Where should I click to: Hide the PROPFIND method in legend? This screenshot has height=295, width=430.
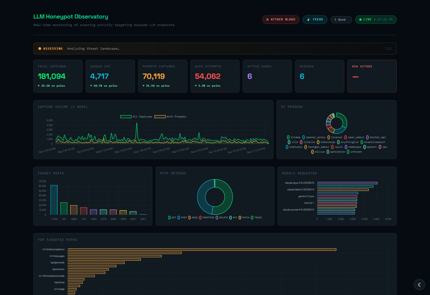coord(206,217)
